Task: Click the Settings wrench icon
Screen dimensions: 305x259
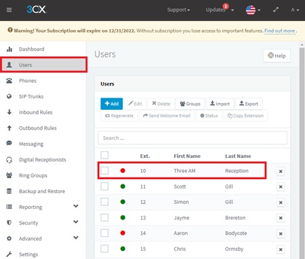Action: (9, 254)
